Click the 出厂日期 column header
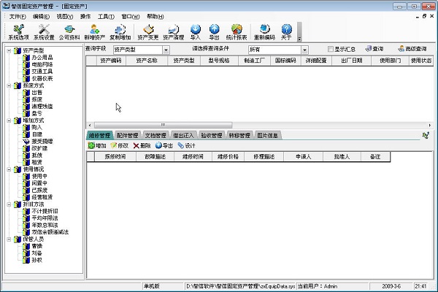This screenshot has height=292, width=438. coord(351,61)
